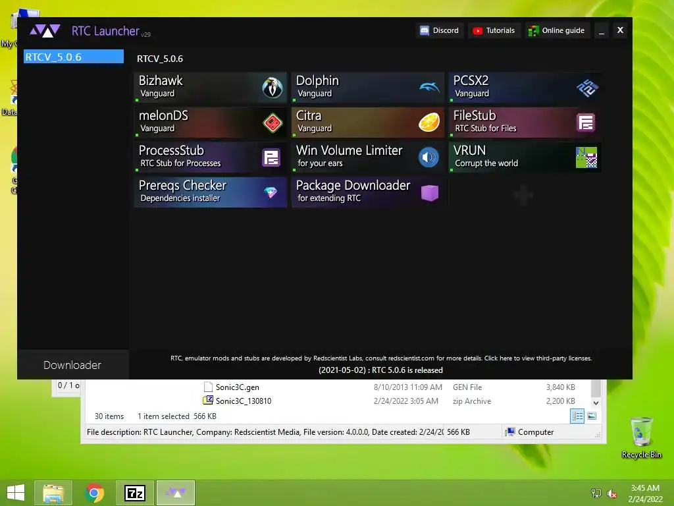Open Windows Start button
This screenshot has width=674, height=506.
(16, 493)
